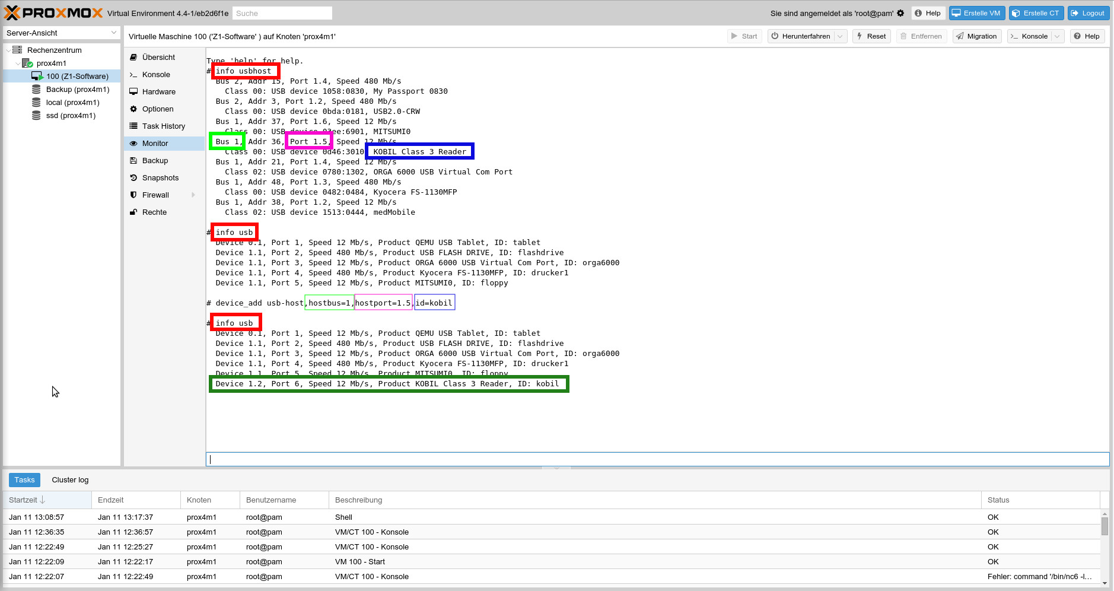
Task: Focus the monitor command input field
Action: [x=657, y=459]
